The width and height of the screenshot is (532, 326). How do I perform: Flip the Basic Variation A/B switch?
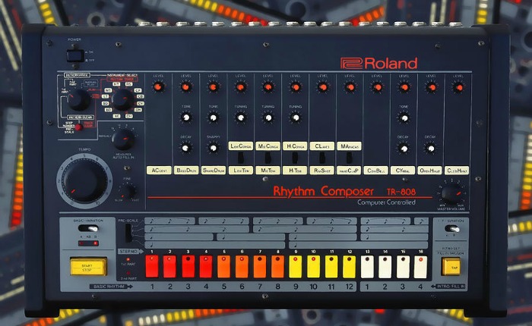click(89, 228)
